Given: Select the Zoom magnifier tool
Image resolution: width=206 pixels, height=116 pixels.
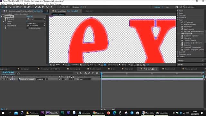Looking at the screenshot, I should coord(10,7).
